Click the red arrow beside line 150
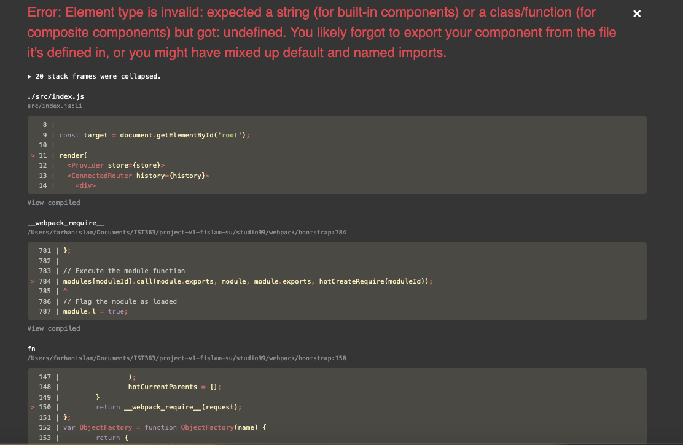683x445 pixels. (x=32, y=407)
